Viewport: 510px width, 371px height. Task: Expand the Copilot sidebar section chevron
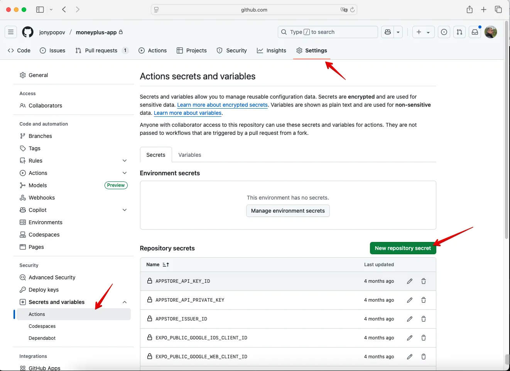coord(125,210)
